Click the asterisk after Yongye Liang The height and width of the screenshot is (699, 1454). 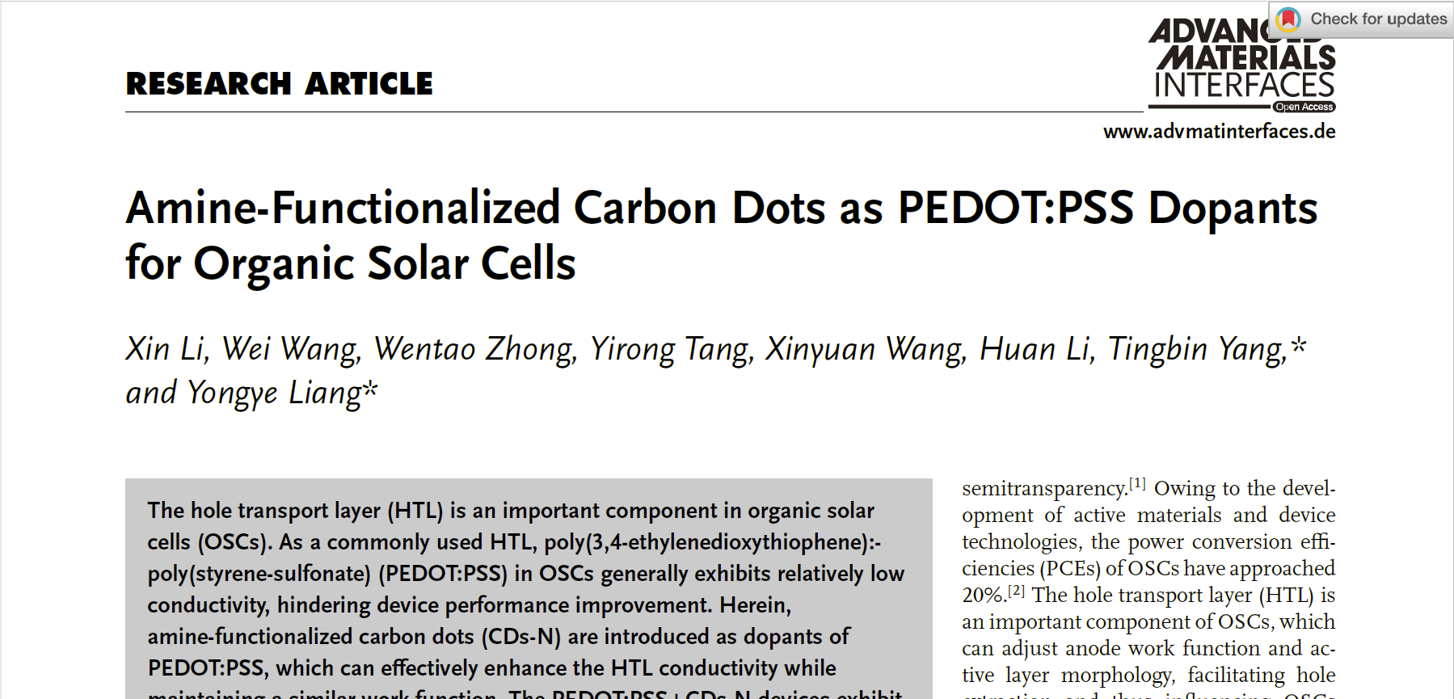[x=370, y=389]
